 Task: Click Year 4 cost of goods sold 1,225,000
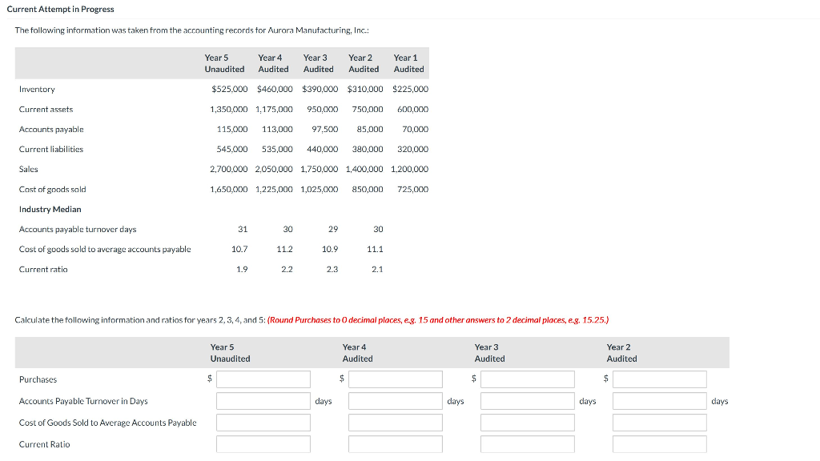click(274, 189)
